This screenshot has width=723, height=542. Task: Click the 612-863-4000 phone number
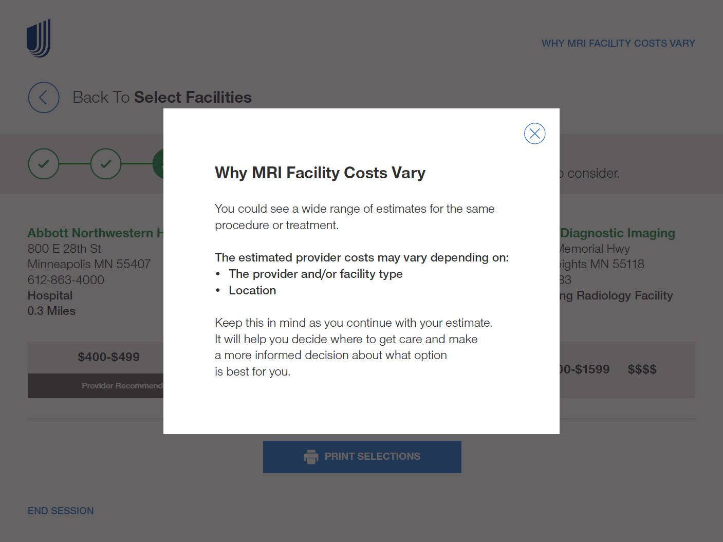click(66, 280)
